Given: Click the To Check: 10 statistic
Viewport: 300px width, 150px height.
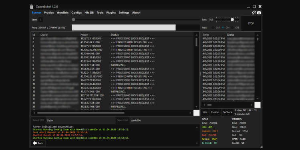Looking at the screenshot, I should point(209,143).
